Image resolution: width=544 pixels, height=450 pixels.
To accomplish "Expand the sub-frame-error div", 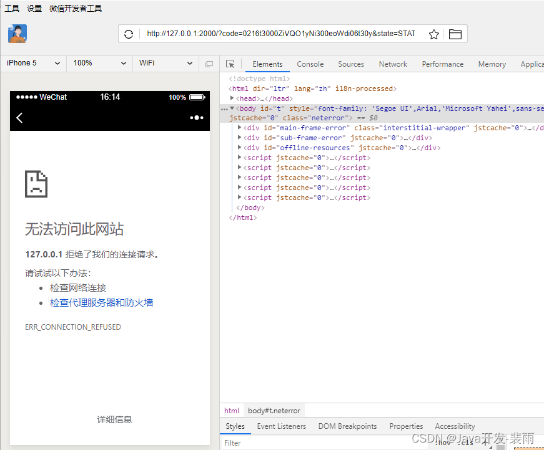I will (x=239, y=138).
